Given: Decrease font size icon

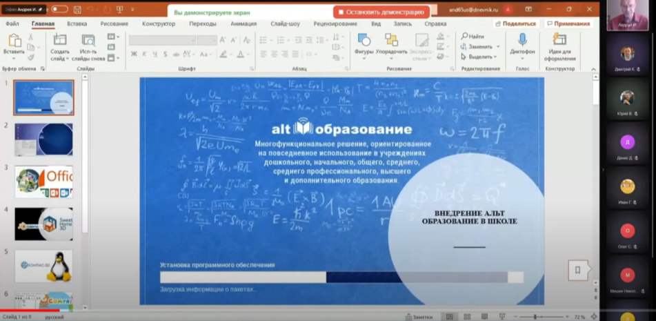Looking at the screenshot, I should [x=233, y=40].
